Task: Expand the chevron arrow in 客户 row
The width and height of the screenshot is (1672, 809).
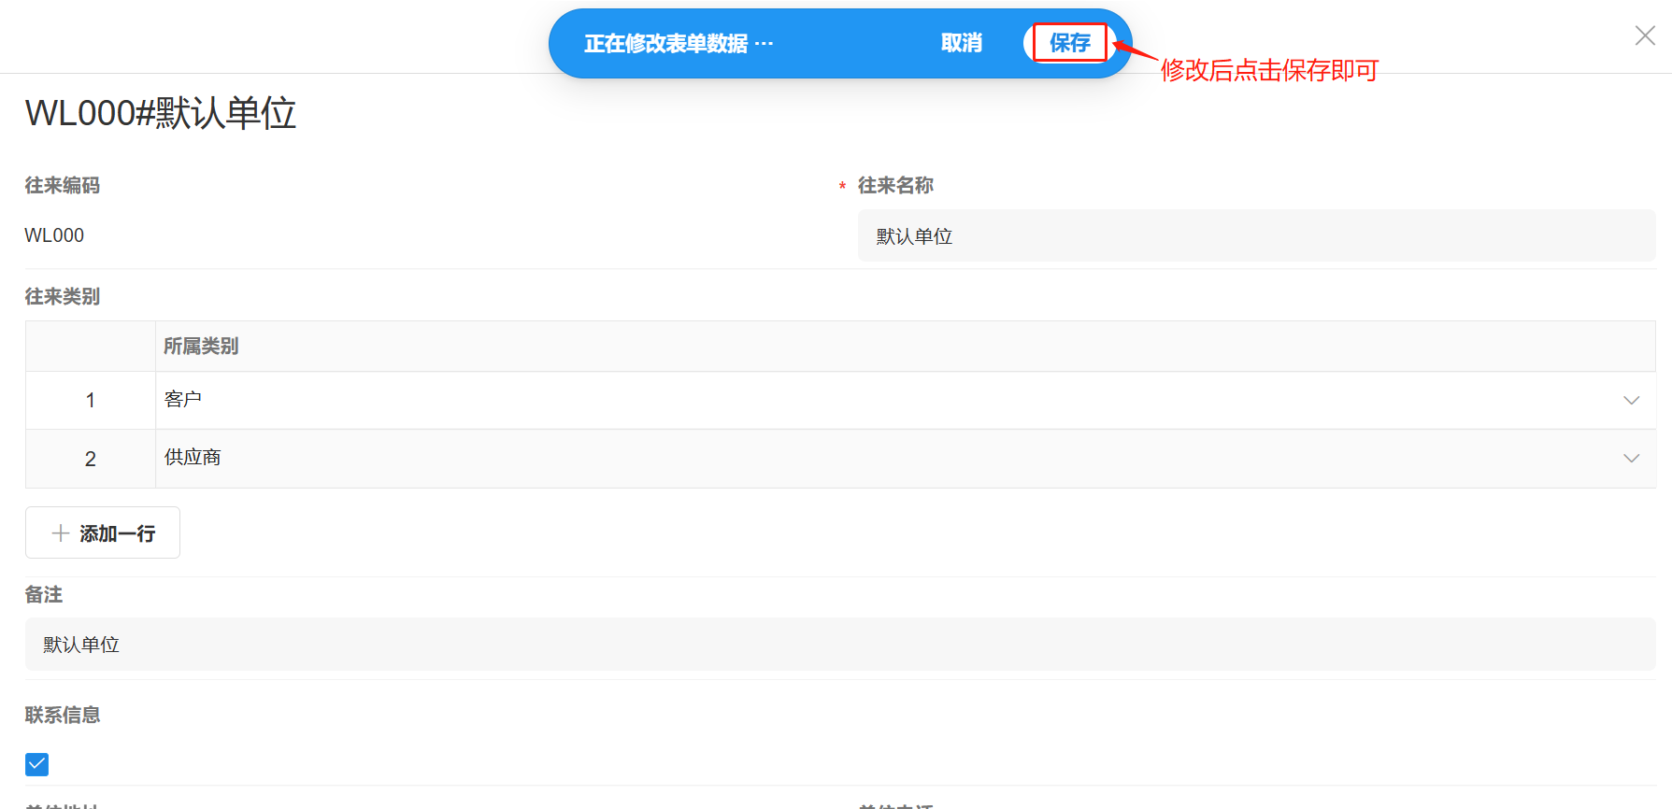Action: click(x=1631, y=400)
